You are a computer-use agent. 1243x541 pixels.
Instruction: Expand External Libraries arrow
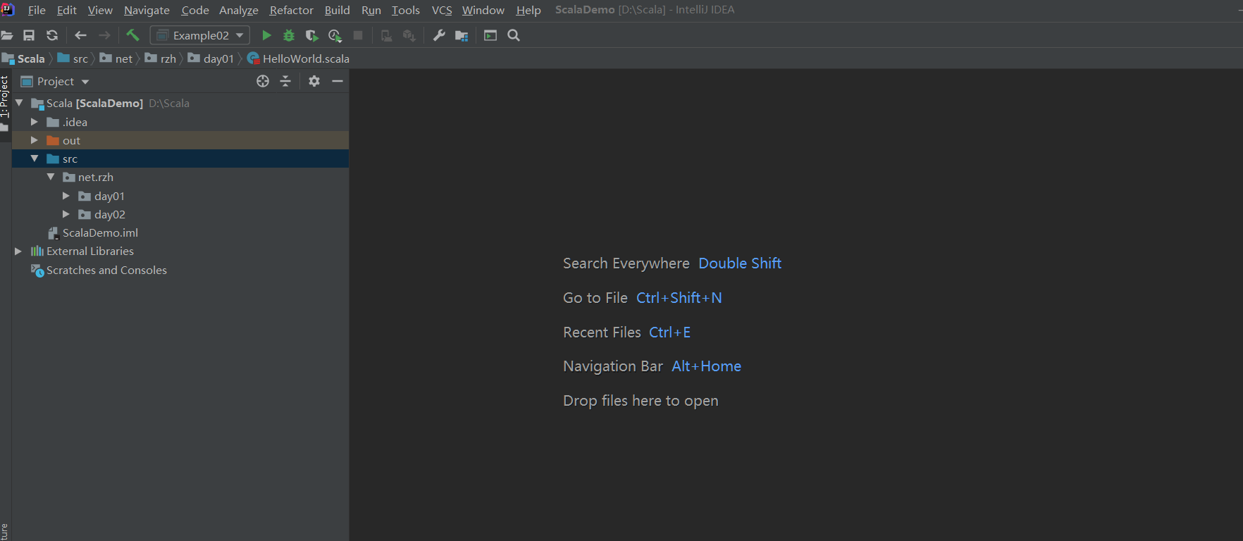pos(18,251)
